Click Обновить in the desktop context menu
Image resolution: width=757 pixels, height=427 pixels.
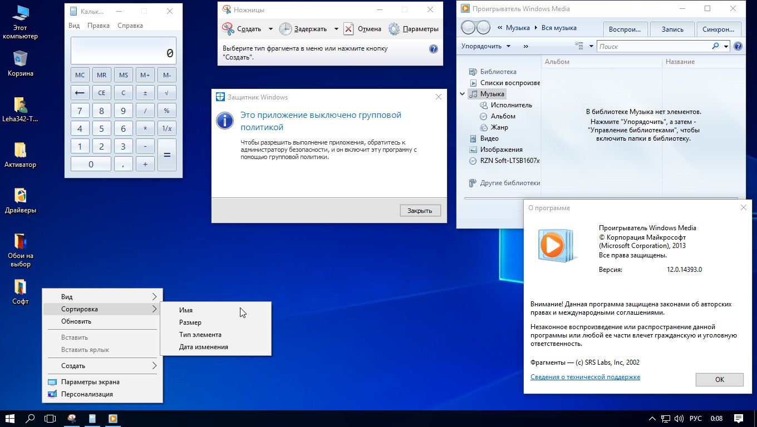[x=102, y=321]
